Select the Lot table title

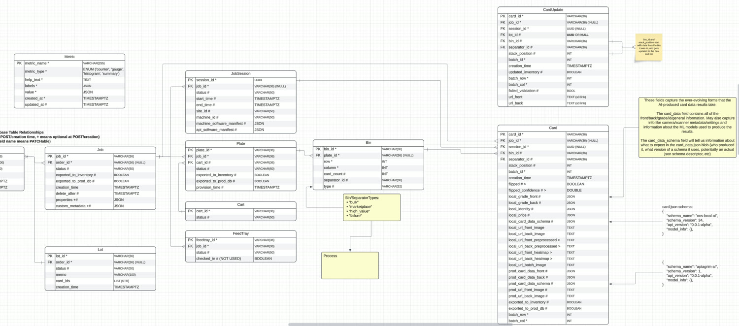point(101,250)
